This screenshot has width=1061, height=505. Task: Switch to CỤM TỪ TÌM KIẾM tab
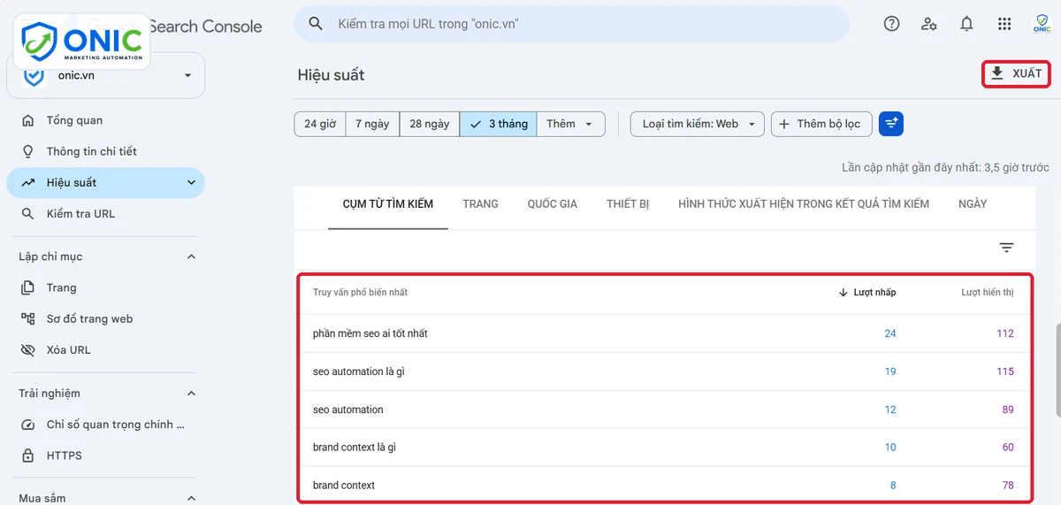click(388, 204)
